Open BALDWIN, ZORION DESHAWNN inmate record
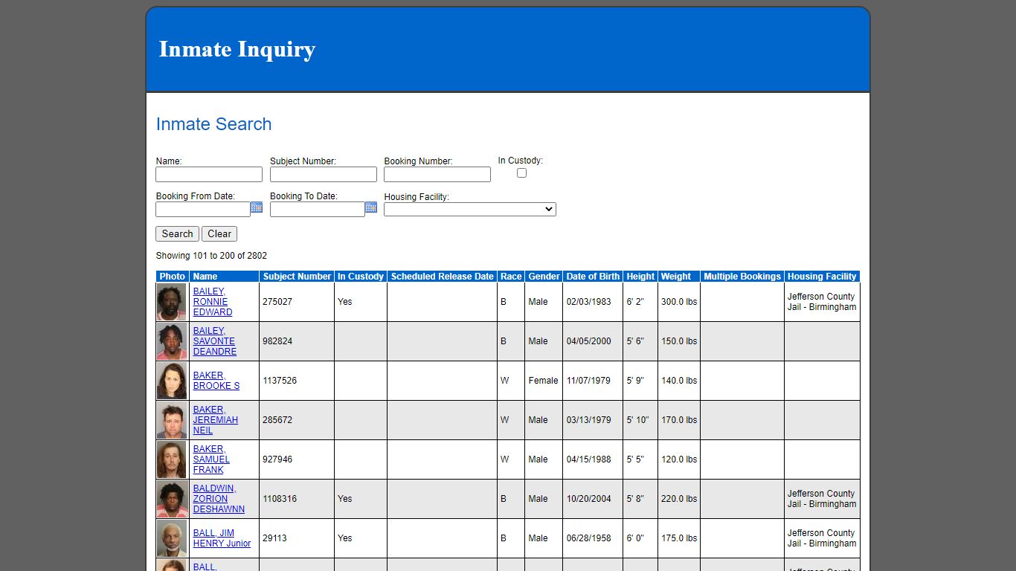 219,499
